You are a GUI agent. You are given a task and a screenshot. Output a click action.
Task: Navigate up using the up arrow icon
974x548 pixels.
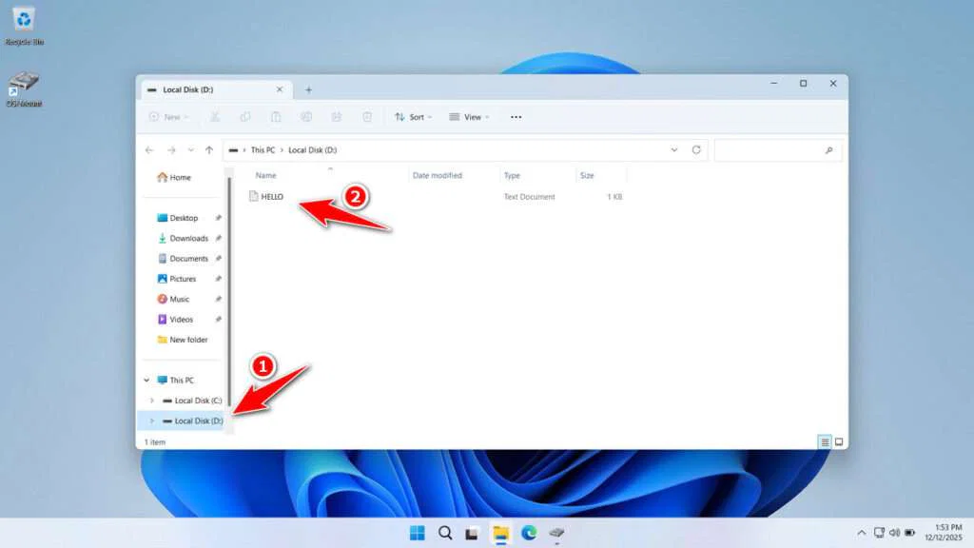pyautogui.click(x=209, y=149)
